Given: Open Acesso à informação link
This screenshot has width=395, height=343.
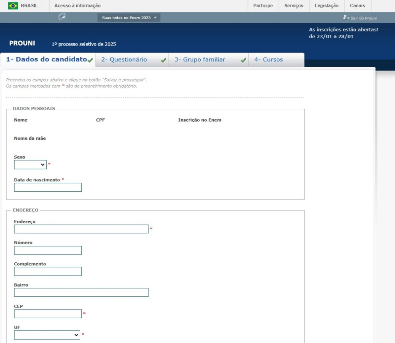Looking at the screenshot, I should click(78, 6).
